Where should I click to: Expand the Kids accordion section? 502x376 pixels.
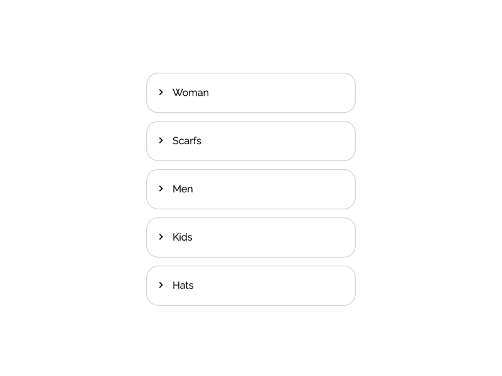pos(250,238)
